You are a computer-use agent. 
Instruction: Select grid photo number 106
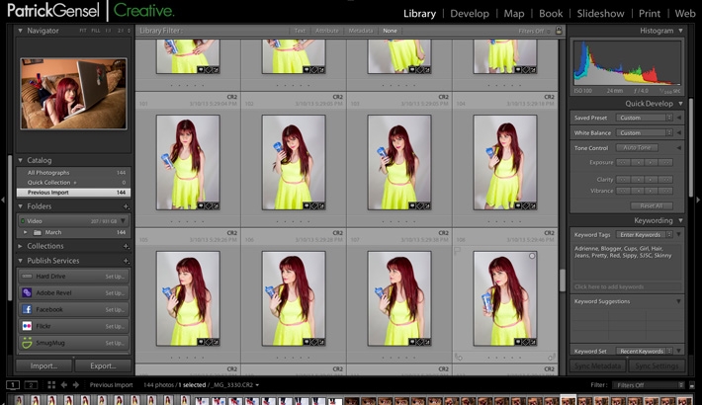294,298
